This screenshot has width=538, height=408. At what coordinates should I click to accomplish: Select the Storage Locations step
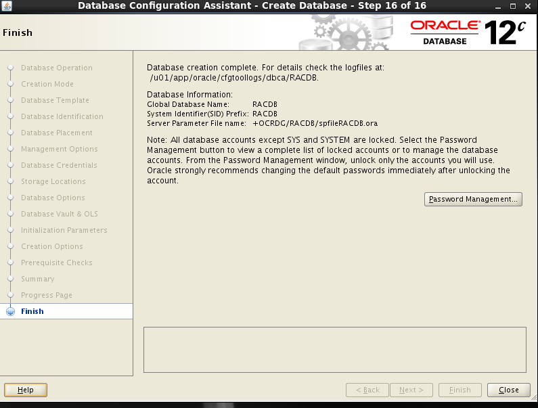coord(53,181)
